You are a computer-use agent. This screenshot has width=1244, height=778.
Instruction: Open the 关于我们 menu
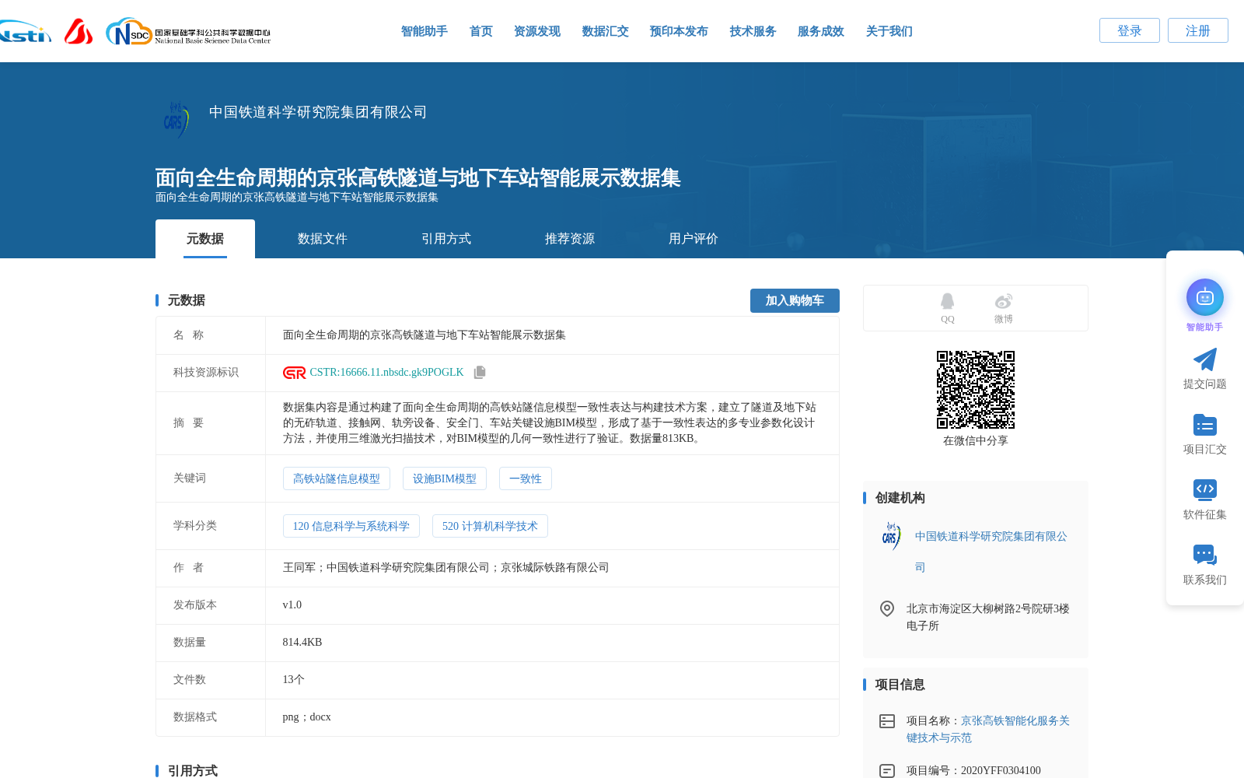point(889,31)
